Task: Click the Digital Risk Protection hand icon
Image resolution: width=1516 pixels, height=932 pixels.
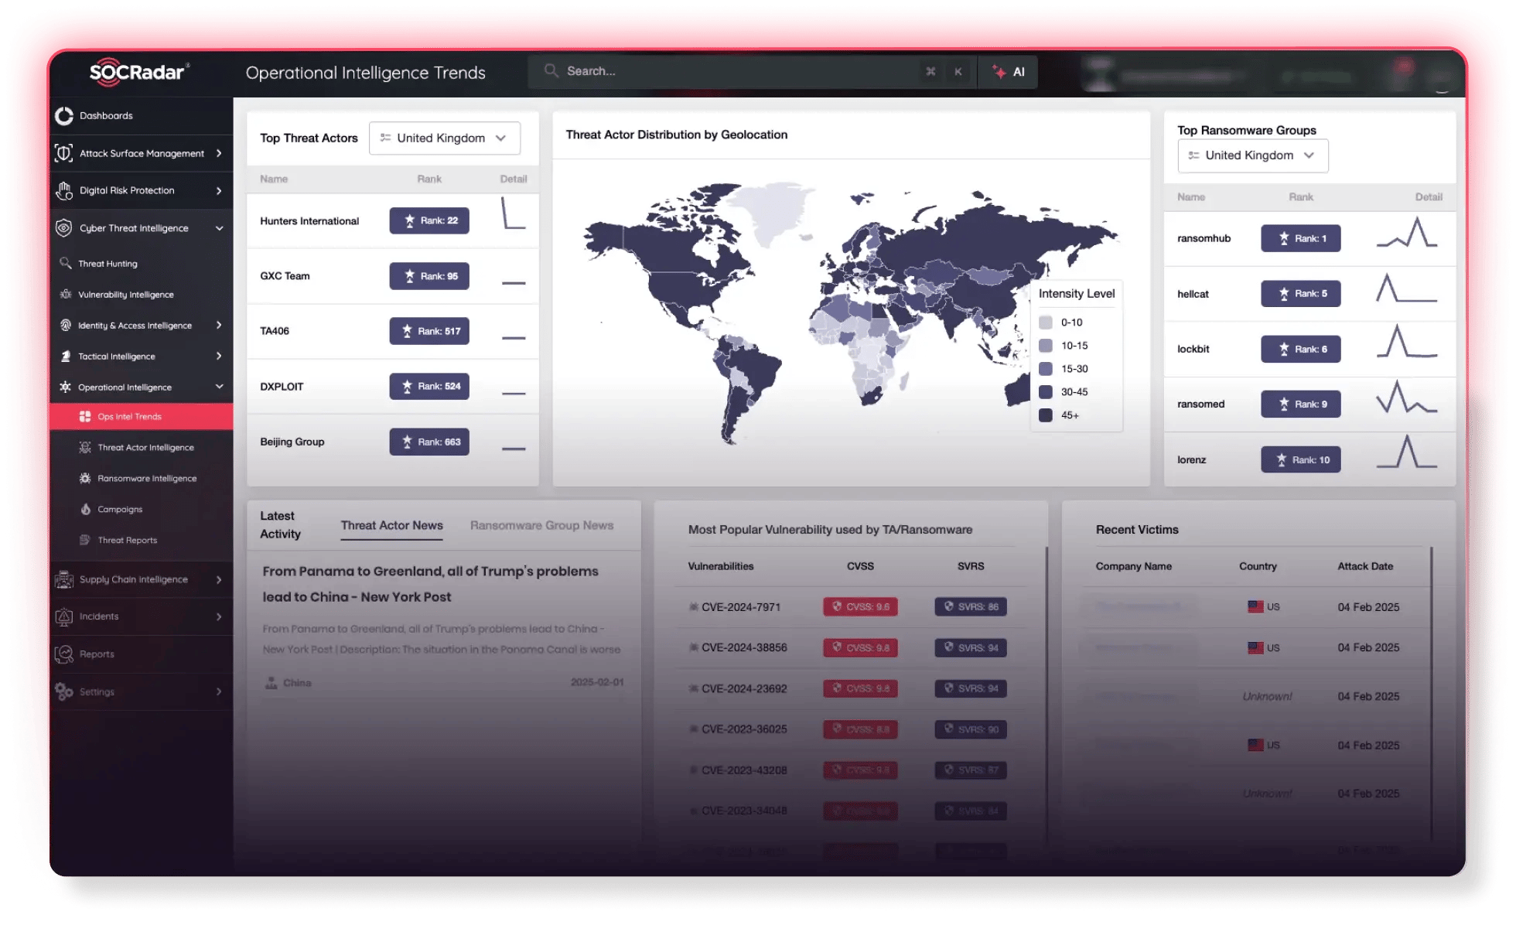Action: pyautogui.click(x=64, y=190)
